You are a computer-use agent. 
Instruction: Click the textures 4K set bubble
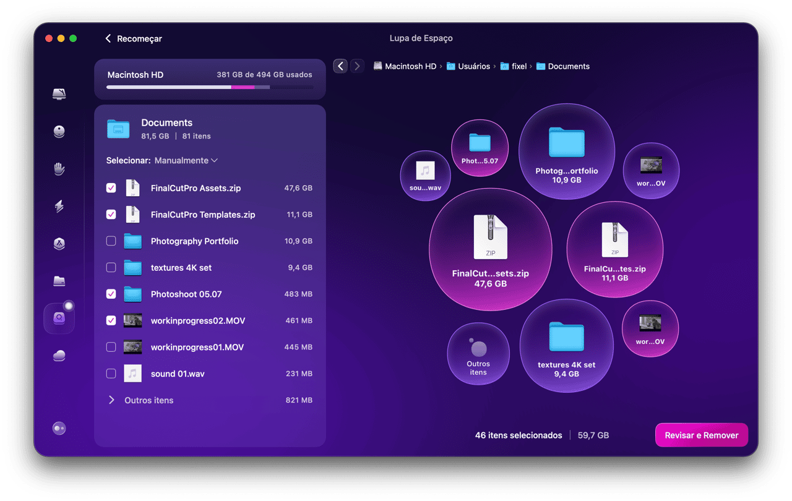coord(566,346)
